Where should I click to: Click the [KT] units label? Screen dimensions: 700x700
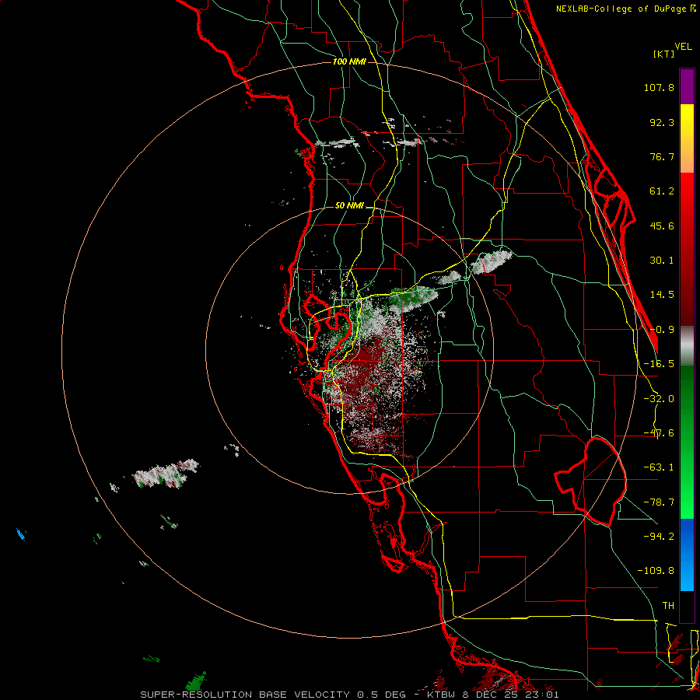(x=664, y=54)
